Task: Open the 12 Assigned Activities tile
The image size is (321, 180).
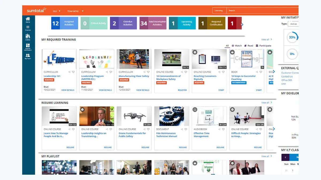Action: point(64,23)
